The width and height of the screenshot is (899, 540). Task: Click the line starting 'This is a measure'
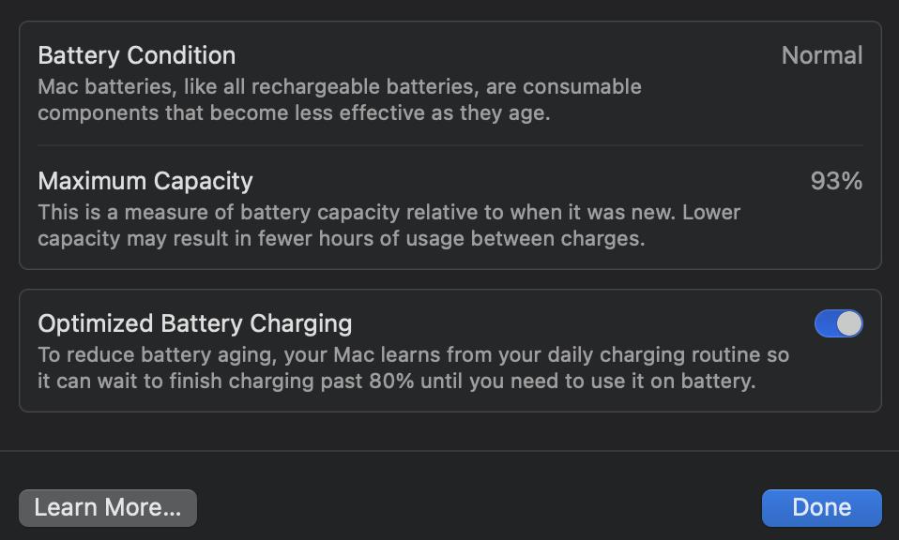[389, 213]
